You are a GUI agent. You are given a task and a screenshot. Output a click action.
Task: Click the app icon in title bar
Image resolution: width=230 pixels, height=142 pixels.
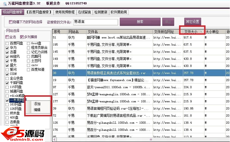[x=5, y=4]
